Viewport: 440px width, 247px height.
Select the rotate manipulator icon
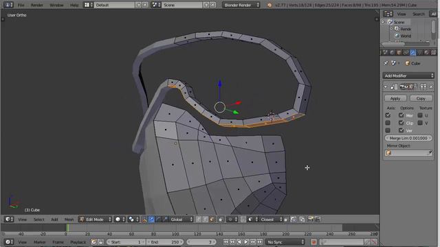click(x=158, y=220)
